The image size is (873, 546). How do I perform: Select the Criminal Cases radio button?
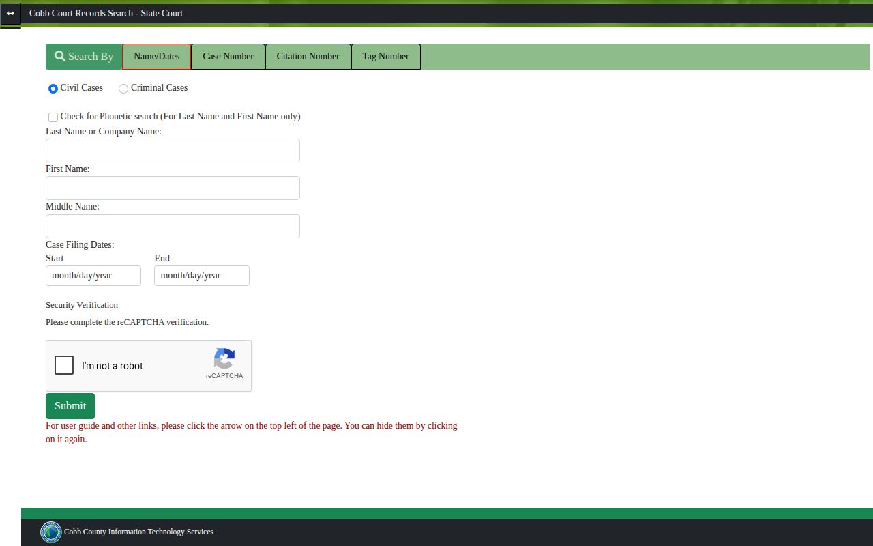pos(123,89)
